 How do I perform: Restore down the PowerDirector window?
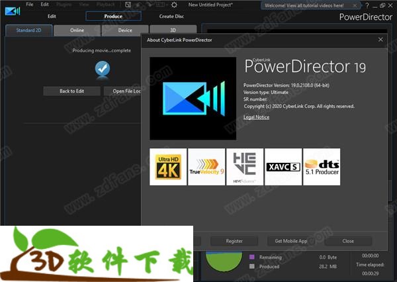tap(382, 5)
